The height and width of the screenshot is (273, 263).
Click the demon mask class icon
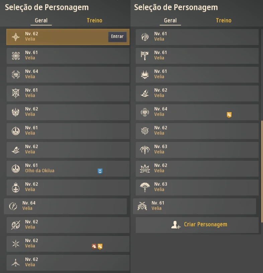click(x=145, y=74)
